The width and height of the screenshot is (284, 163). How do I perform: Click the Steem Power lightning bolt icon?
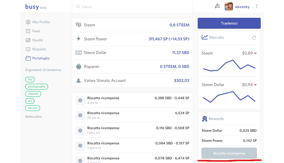point(79,39)
